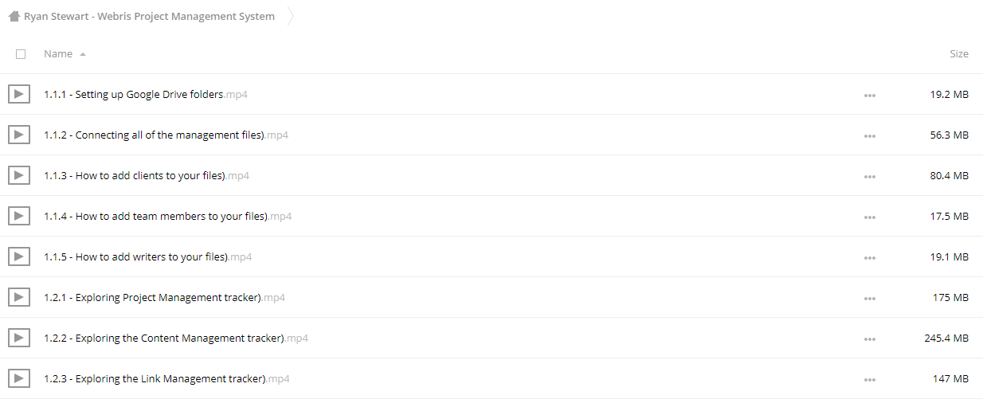
Task: Click video icon for 1.1.4 add team members
Action: [x=19, y=216]
